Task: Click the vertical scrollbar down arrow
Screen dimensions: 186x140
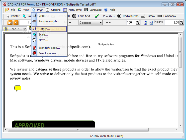Action: 181,125
